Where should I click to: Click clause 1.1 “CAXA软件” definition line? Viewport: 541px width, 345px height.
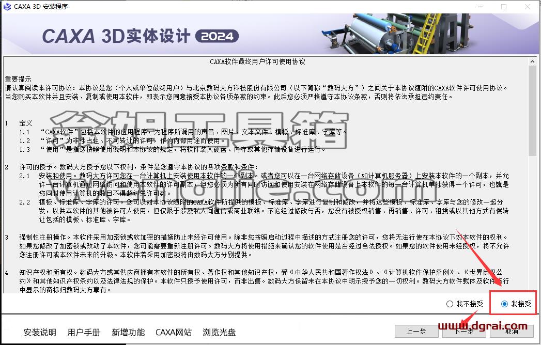click(183, 132)
